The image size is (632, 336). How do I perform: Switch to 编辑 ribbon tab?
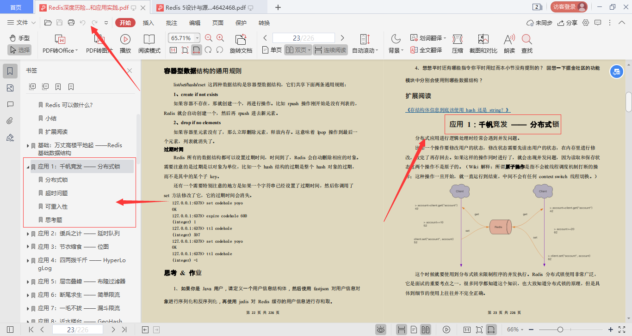(195, 23)
